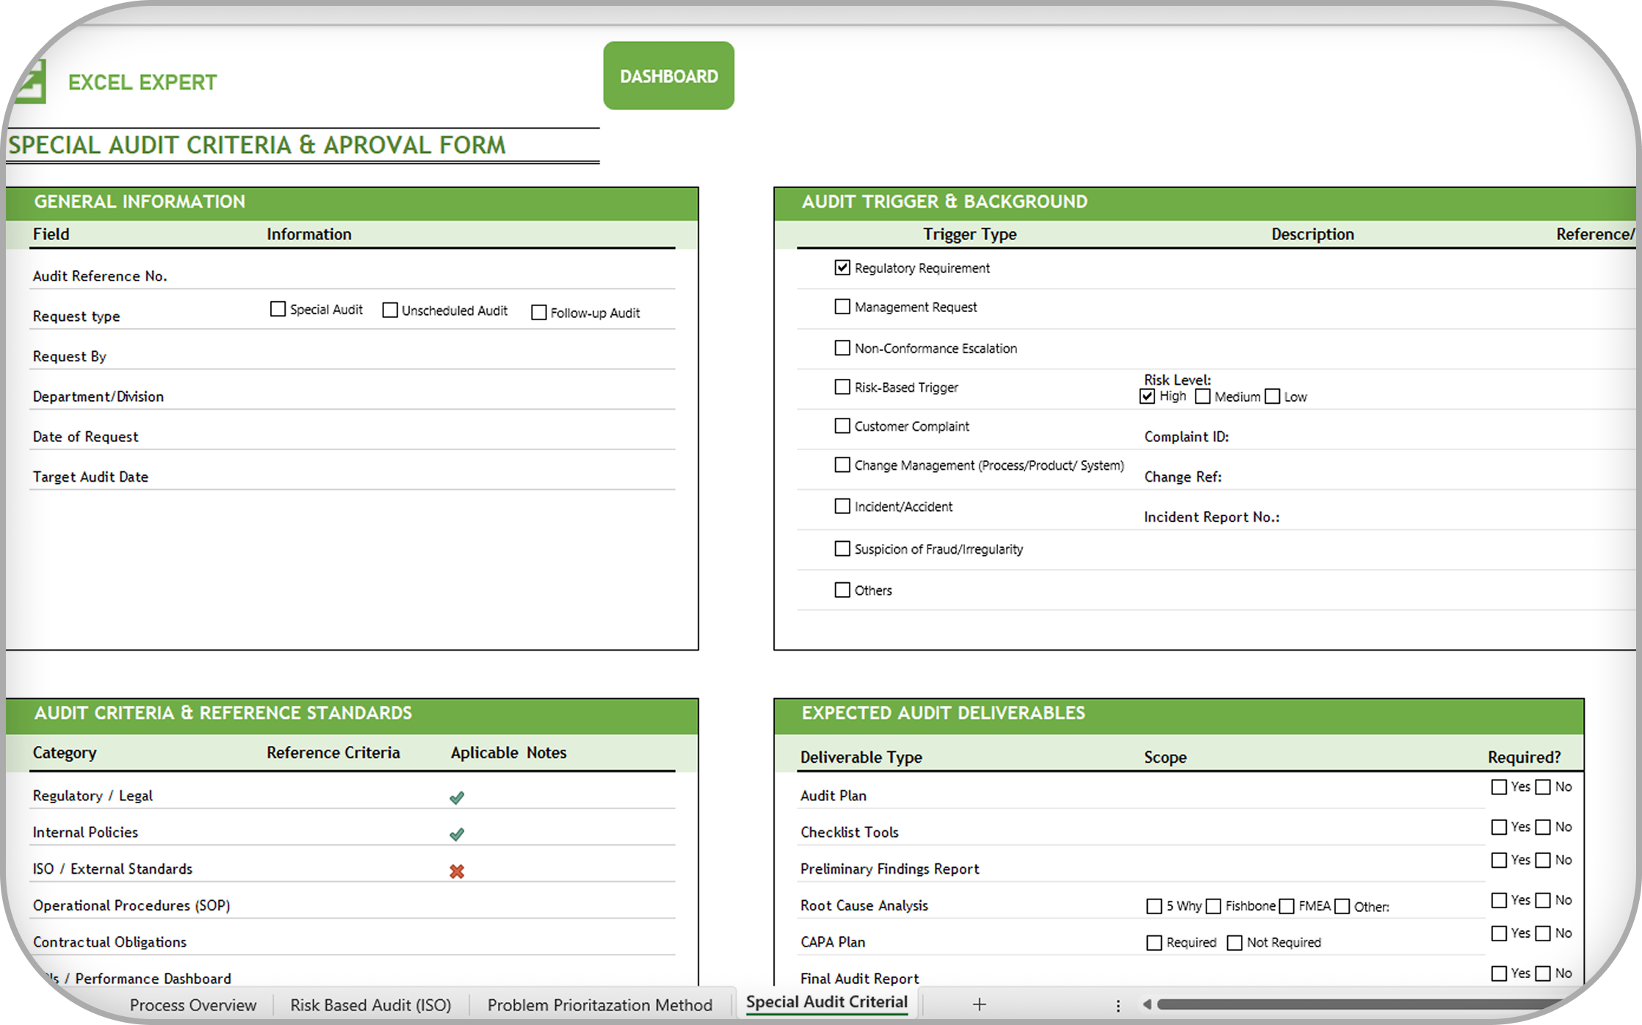1642x1025 pixels.
Task: Uncheck the Regulatory Requirement checkbox
Action: pyautogui.click(x=842, y=267)
